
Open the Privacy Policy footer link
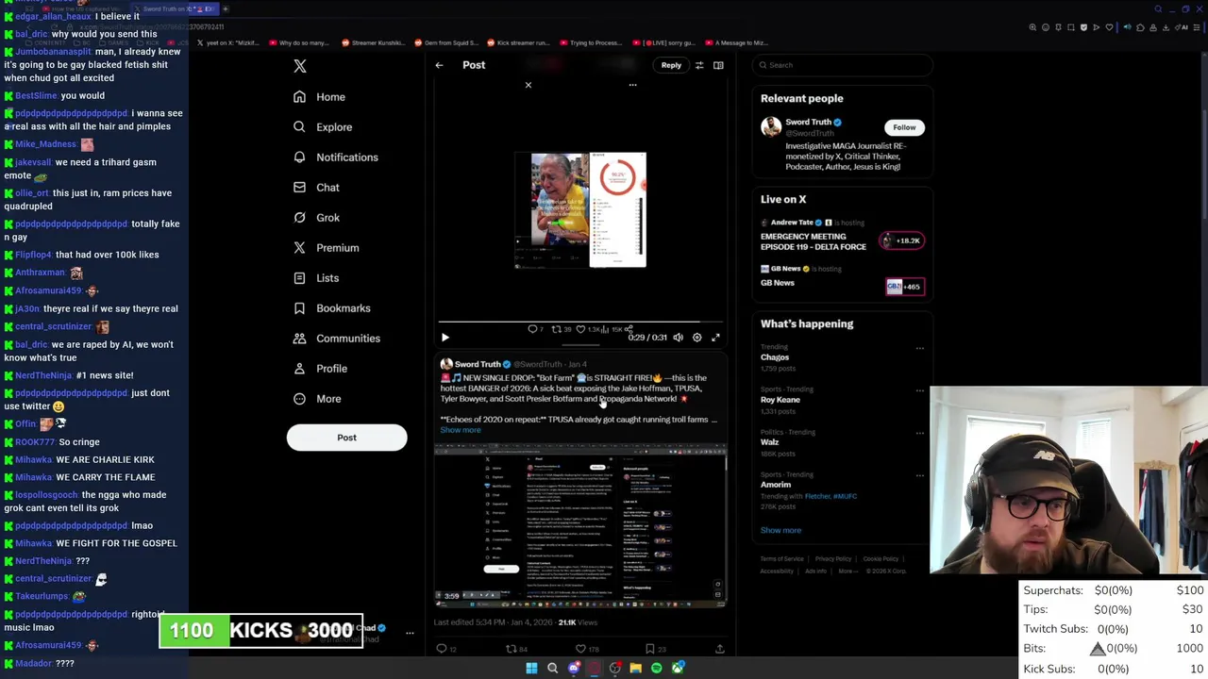pos(833,559)
